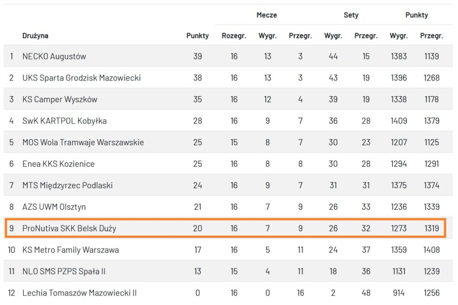Click AZS UWM Olsztyn team name
This screenshot has width=458, height=305.
54,207
